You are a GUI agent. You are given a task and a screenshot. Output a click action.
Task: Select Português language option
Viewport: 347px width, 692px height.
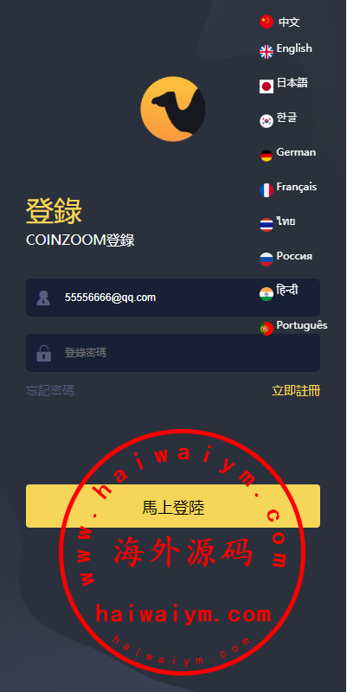302,325
